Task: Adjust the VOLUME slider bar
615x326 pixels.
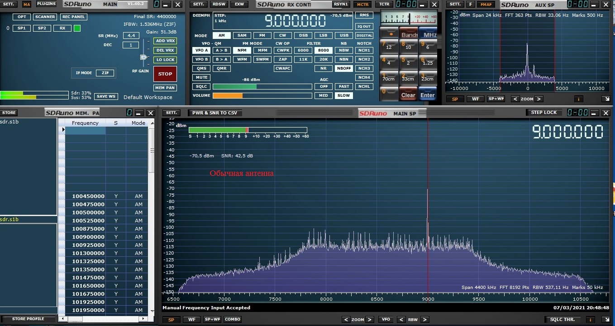Action: coord(262,95)
